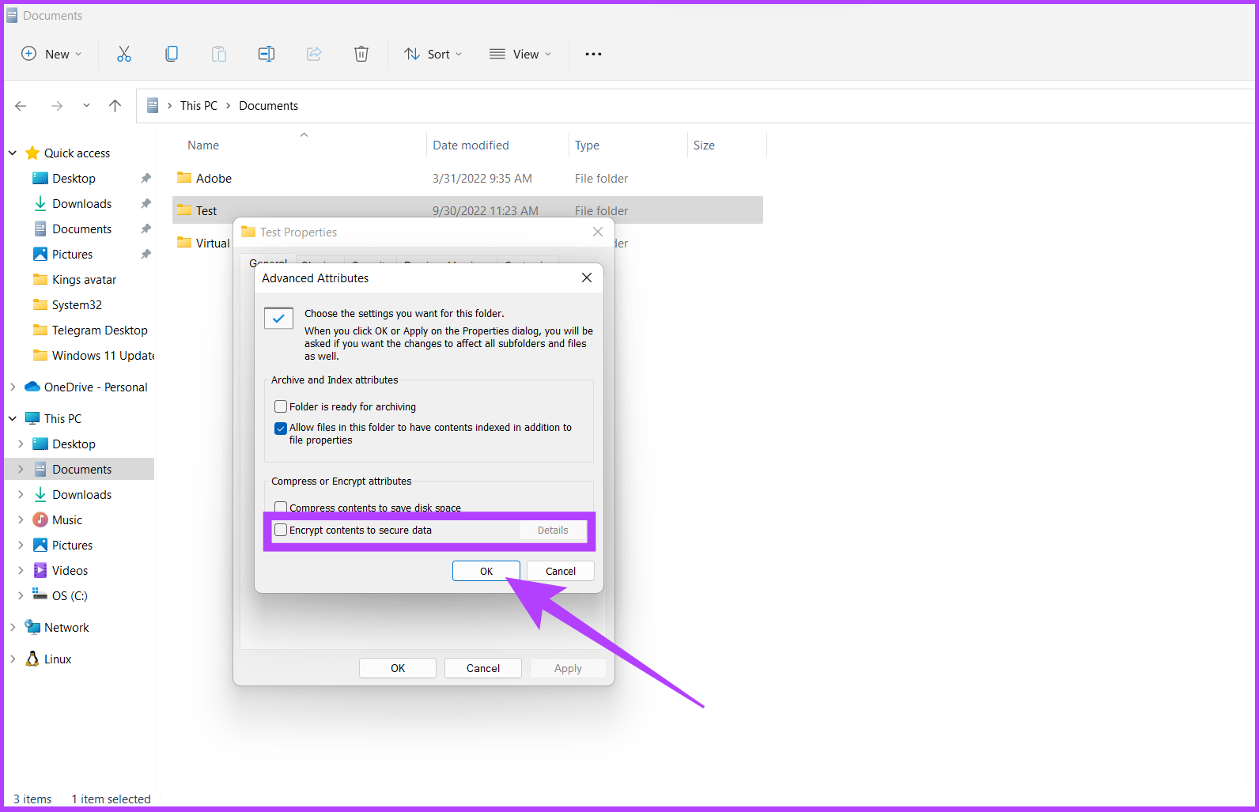This screenshot has height=812, width=1259.
Task: Go forward with the right arrow
Action: (57, 106)
